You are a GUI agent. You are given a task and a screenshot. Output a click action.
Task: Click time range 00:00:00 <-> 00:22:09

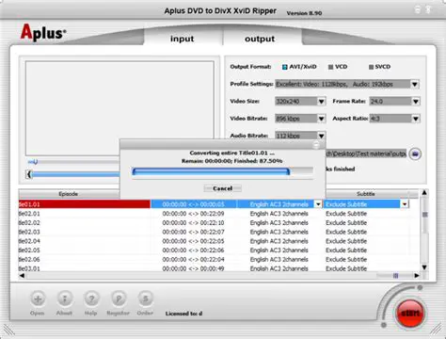(193, 214)
